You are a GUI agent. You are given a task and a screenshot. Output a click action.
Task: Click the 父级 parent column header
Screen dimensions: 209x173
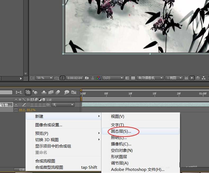click(x=49, y=100)
